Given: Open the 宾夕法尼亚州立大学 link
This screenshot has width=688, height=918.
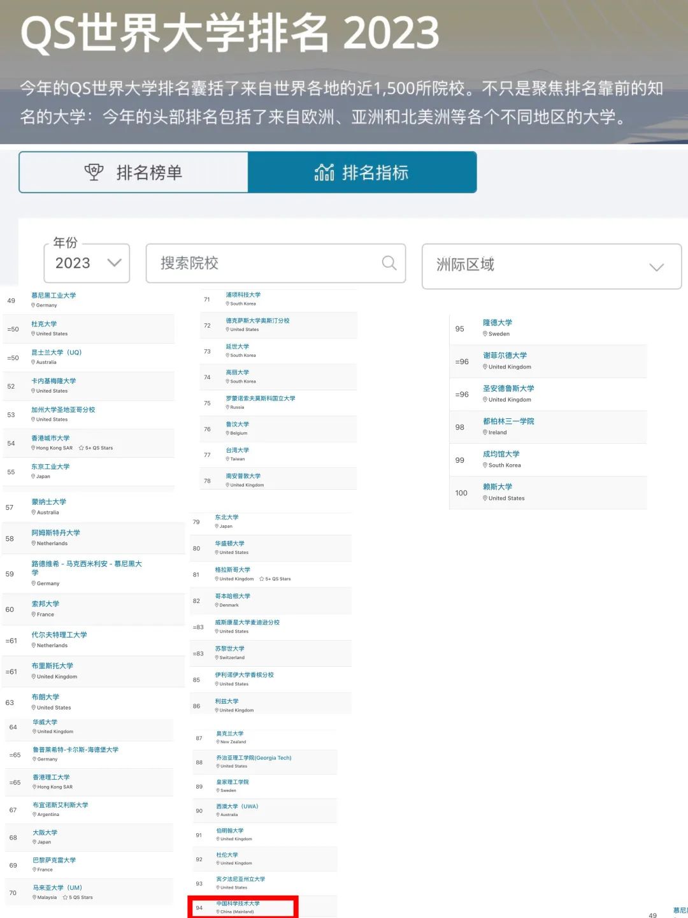Looking at the screenshot, I should pyautogui.click(x=240, y=879).
